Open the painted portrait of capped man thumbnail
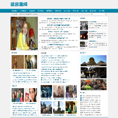Image resolution: width=118 pixels, height=118 pixels. (x=59, y=91)
